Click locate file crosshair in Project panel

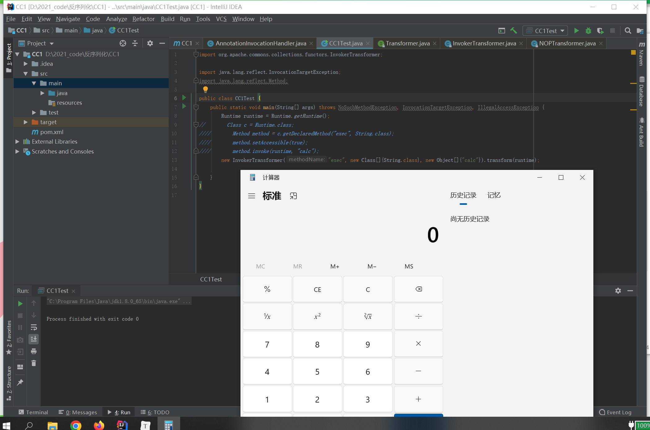(x=123, y=43)
